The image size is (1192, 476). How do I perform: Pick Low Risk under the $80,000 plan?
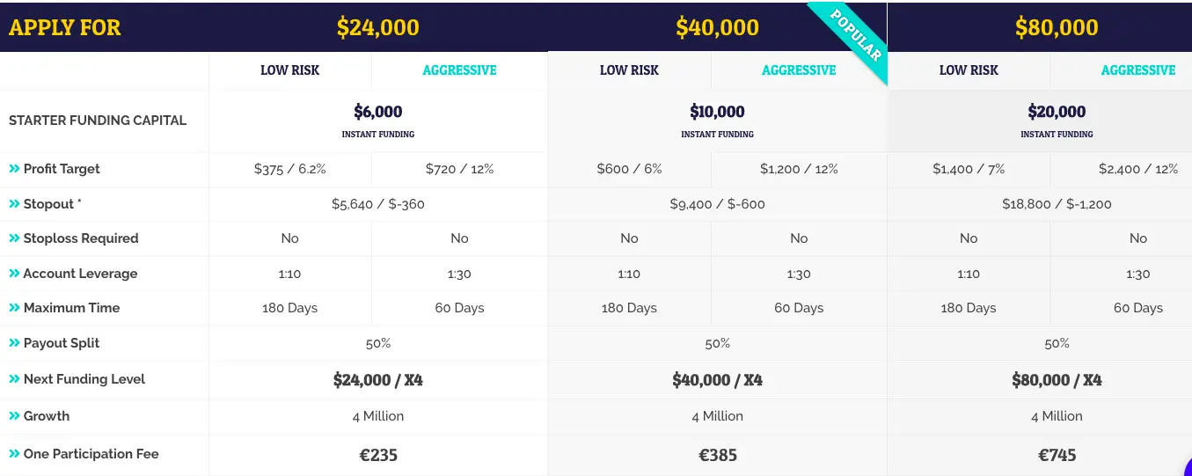969,70
